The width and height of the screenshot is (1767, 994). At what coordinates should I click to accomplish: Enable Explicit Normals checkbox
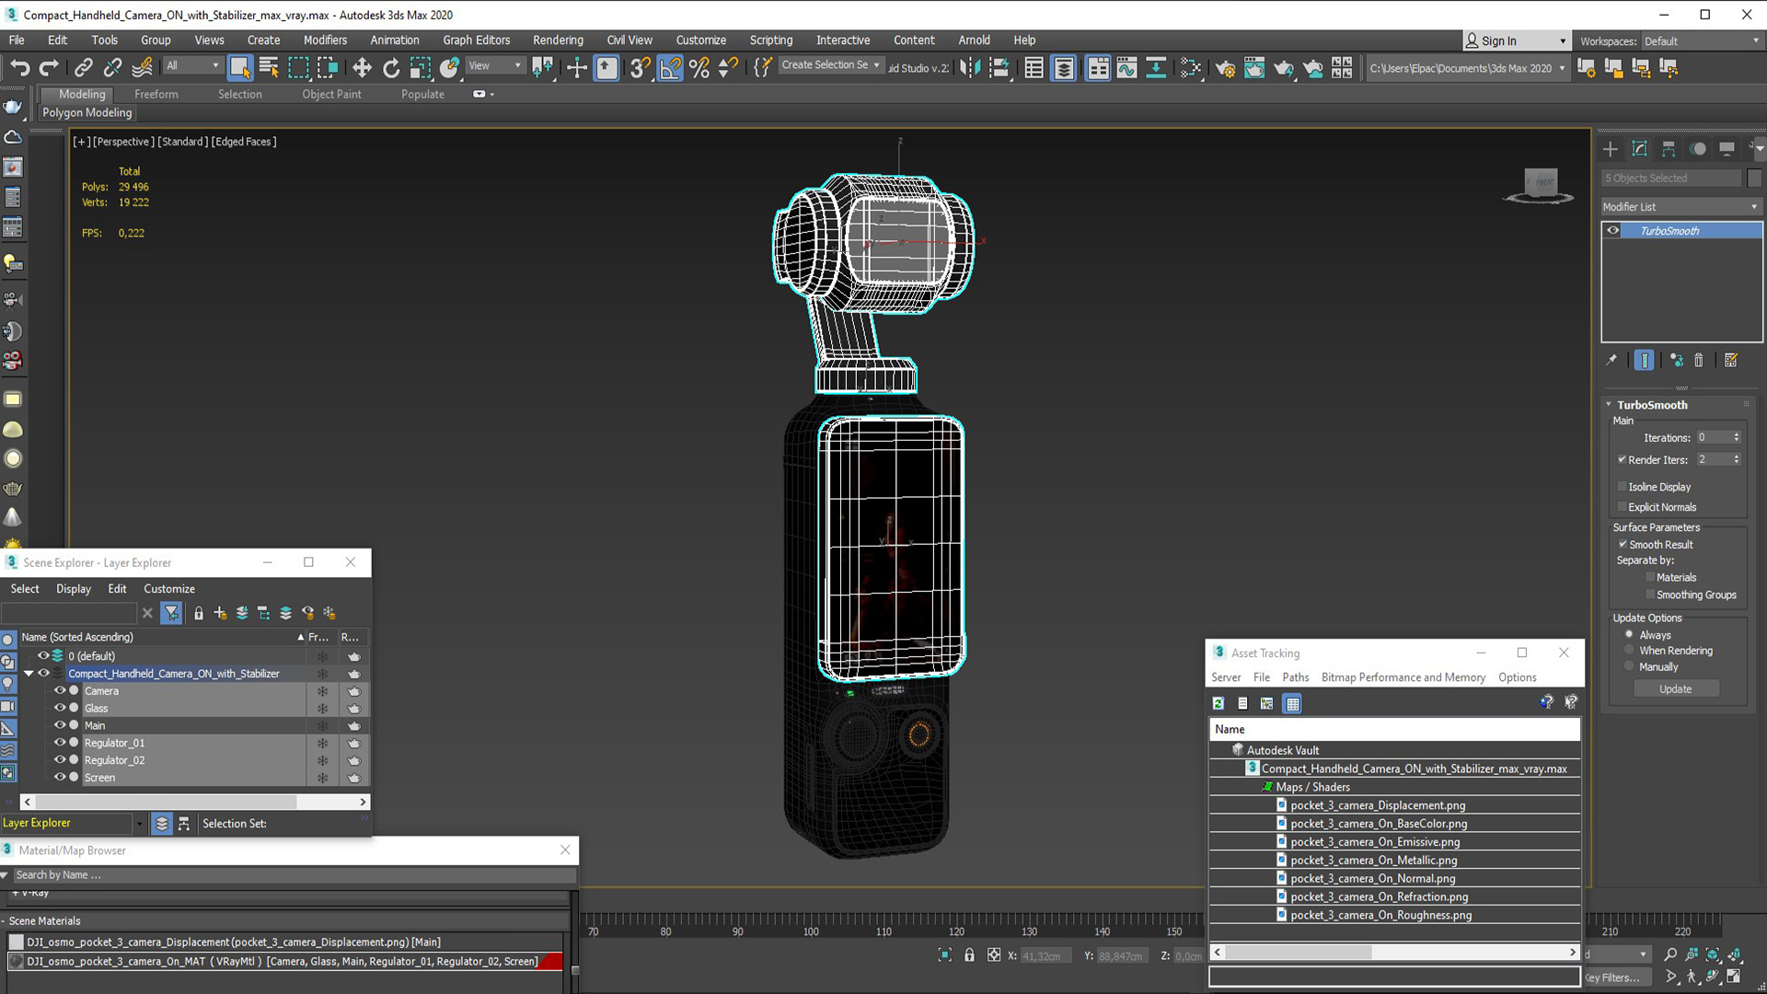click(x=1622, y=506)
